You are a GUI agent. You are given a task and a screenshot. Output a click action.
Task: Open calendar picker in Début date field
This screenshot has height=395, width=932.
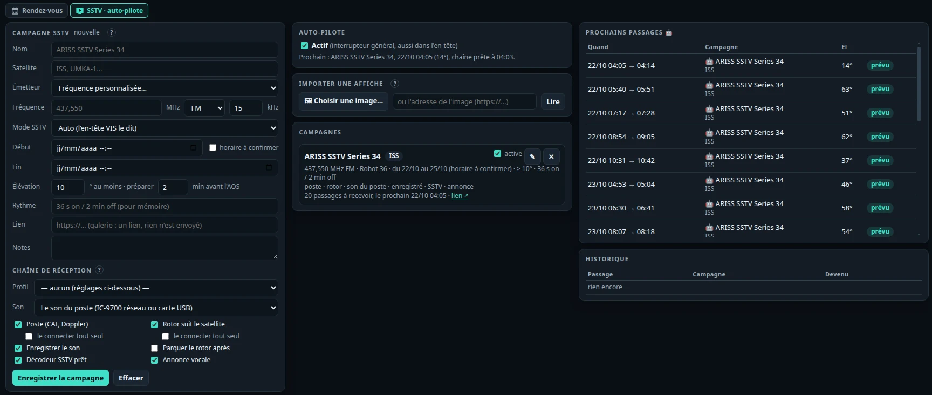tap(194, 147)
